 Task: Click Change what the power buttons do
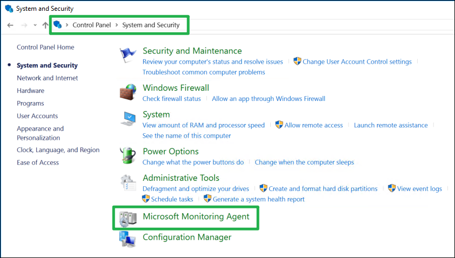point(193,162)
